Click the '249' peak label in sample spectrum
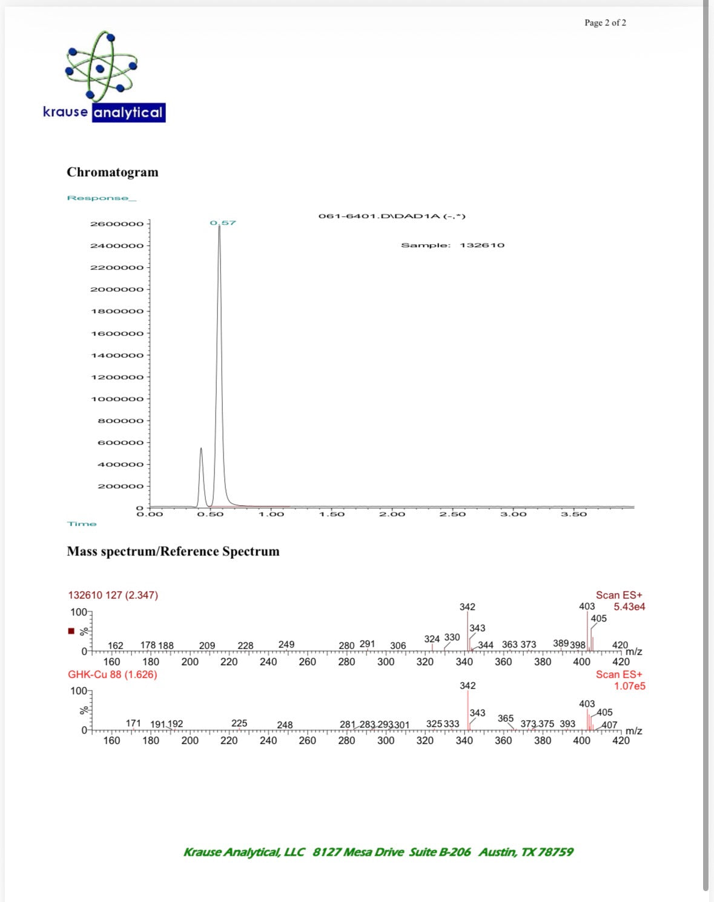This screenshot has height=902, width=714. [x=286, y=645]
